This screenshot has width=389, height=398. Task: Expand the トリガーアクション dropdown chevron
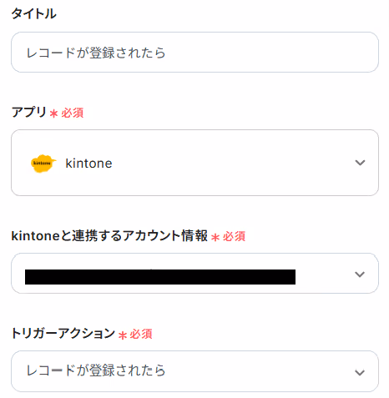coord(360,372)
